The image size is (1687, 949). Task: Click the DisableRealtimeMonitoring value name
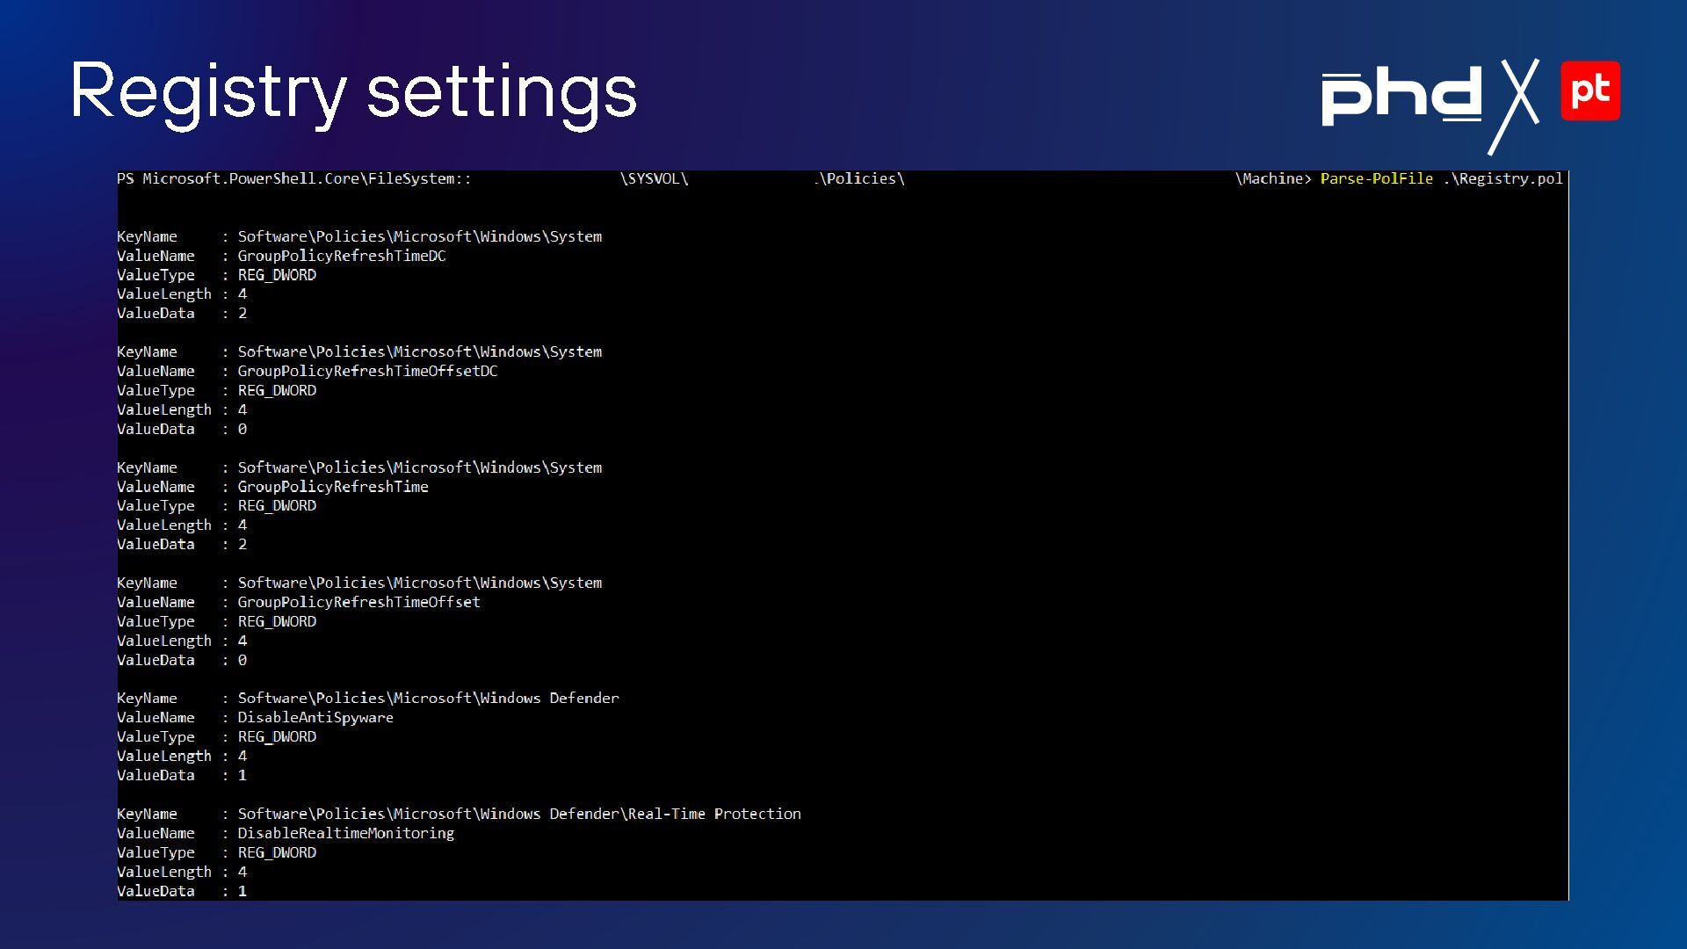point(345,833)
